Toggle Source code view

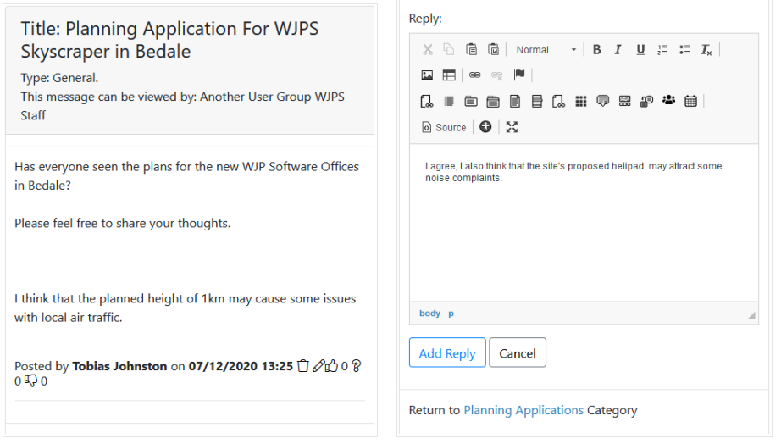click(445, 128)
